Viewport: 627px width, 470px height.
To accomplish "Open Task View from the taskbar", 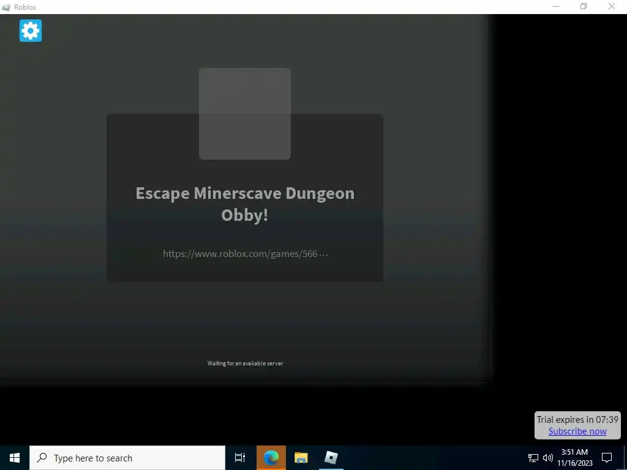I will pos(240,458).
